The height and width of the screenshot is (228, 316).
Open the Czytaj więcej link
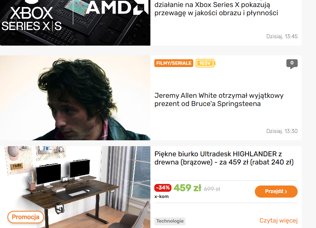278,220
